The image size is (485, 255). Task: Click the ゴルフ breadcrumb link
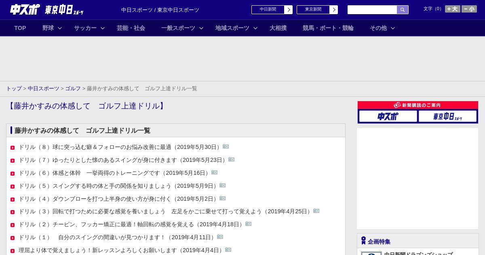click(x=73, y=89)
